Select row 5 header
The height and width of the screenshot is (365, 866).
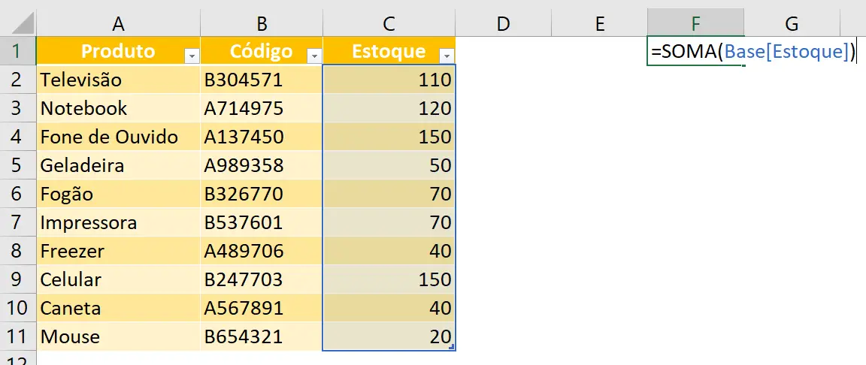pos(17,165)
